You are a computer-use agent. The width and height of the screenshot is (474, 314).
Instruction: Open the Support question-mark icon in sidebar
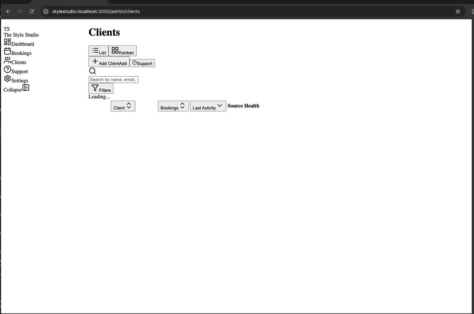coord(8,70)
